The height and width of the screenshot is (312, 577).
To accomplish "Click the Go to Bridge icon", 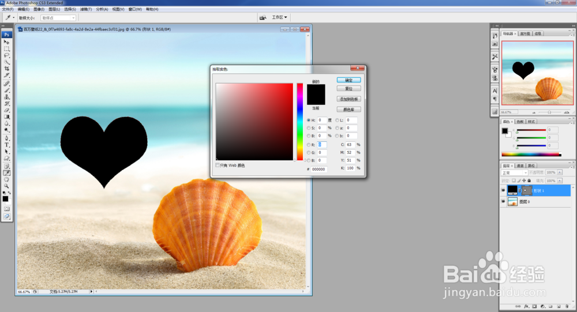I will (263, 17).
